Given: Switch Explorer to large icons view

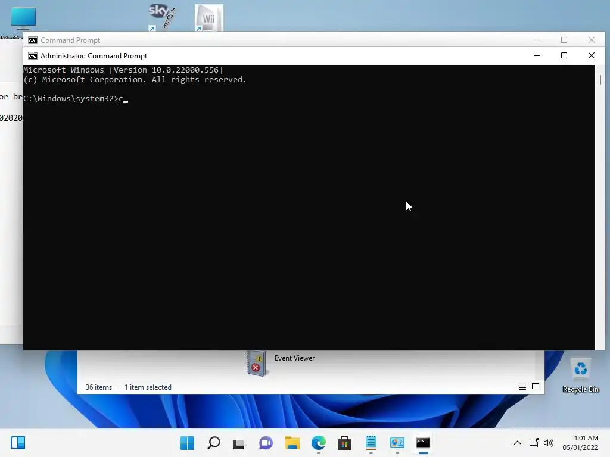Looking at the screenshot, I should 536,387.
